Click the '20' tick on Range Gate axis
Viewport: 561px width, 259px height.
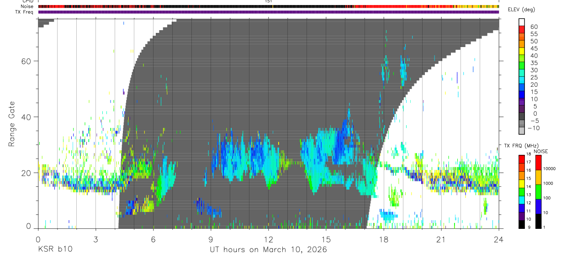[x=26, y=173]
